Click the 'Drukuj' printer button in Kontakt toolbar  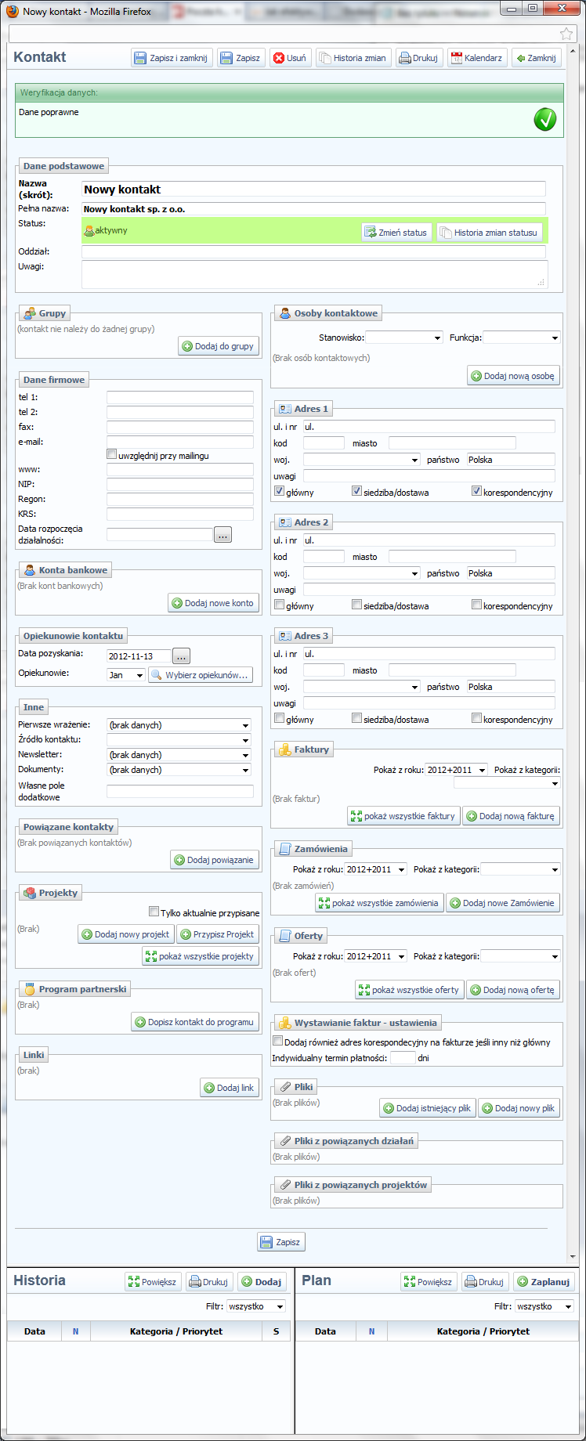418,58
